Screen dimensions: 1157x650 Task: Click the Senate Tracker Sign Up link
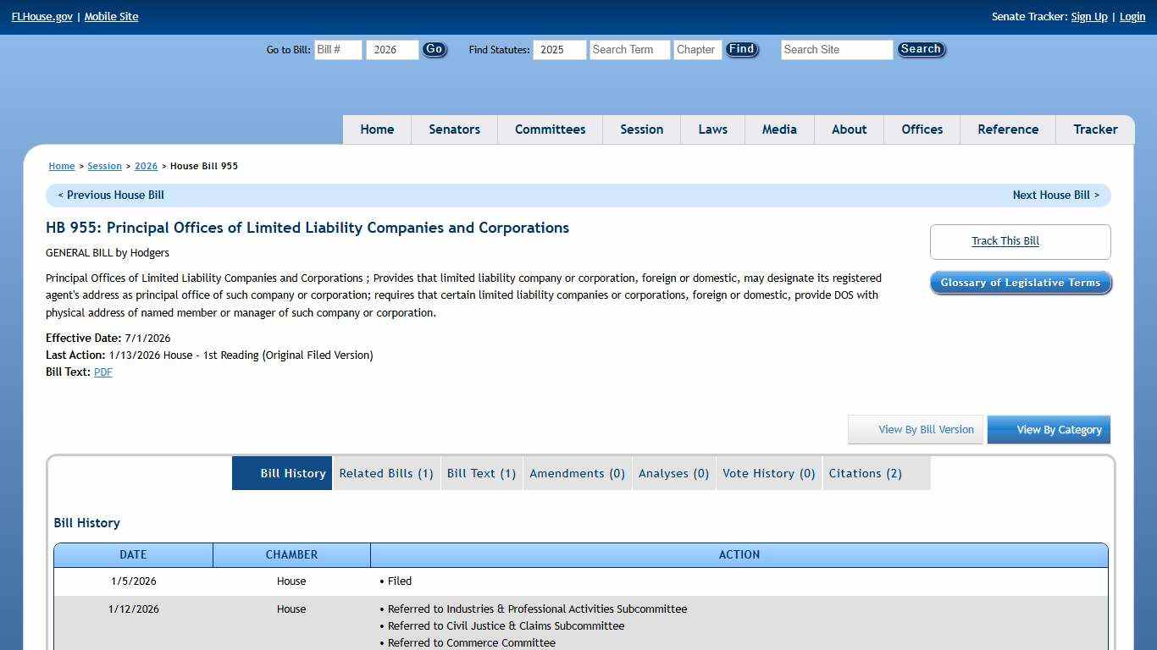click(1088, 17)
